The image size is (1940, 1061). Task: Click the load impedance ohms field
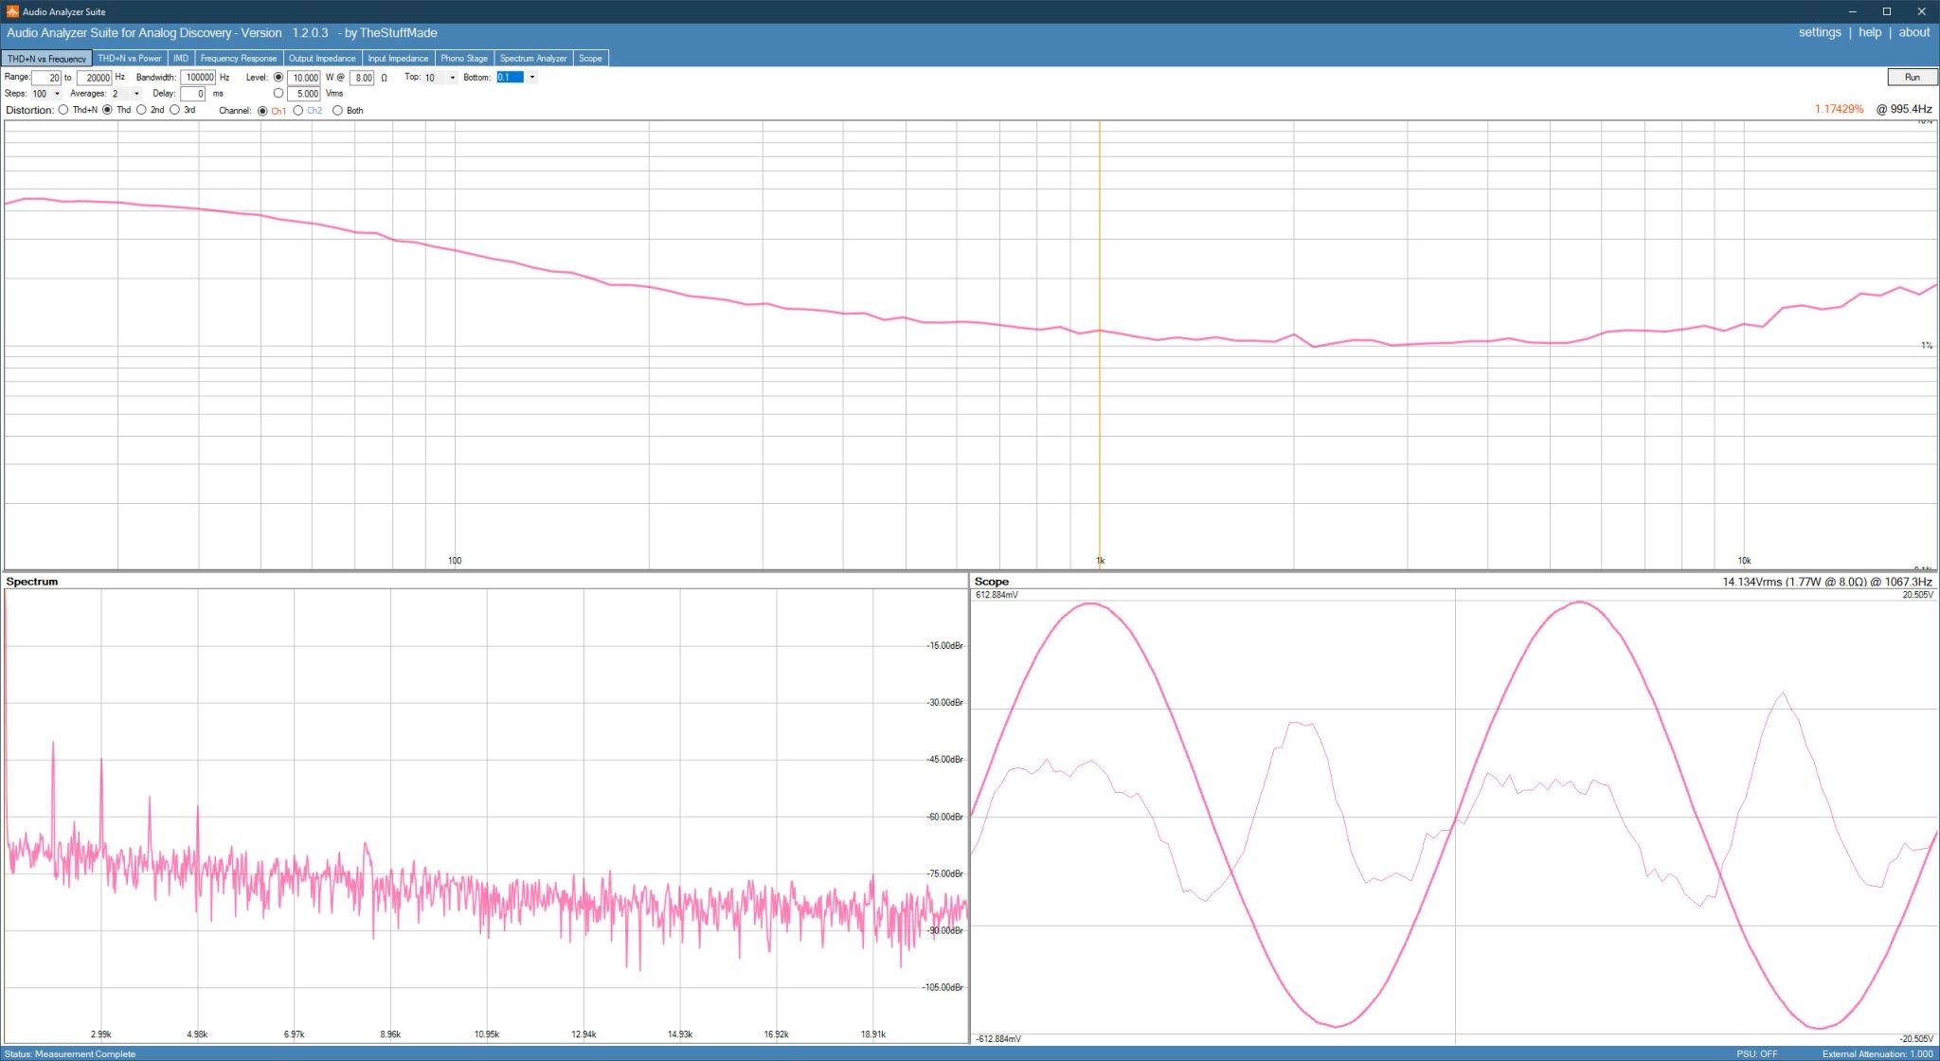363,78
